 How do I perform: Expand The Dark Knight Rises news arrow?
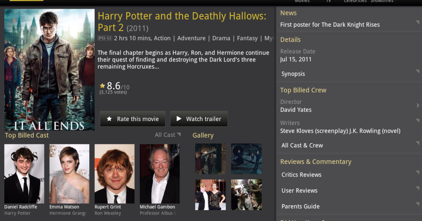tap(417, 23)
